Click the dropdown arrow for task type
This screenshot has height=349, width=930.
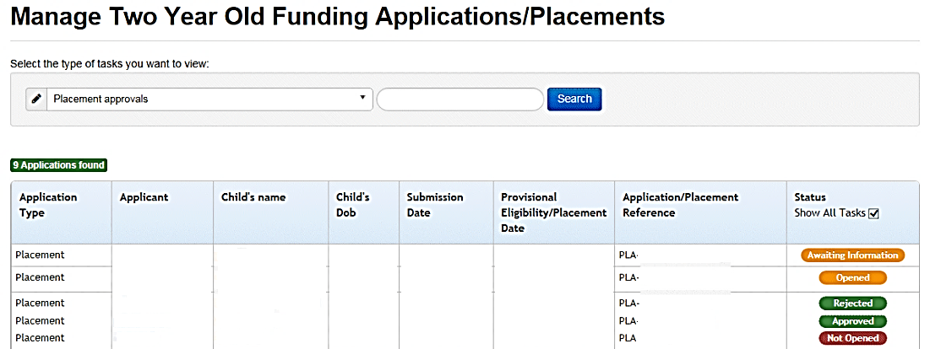pos(362,98)
